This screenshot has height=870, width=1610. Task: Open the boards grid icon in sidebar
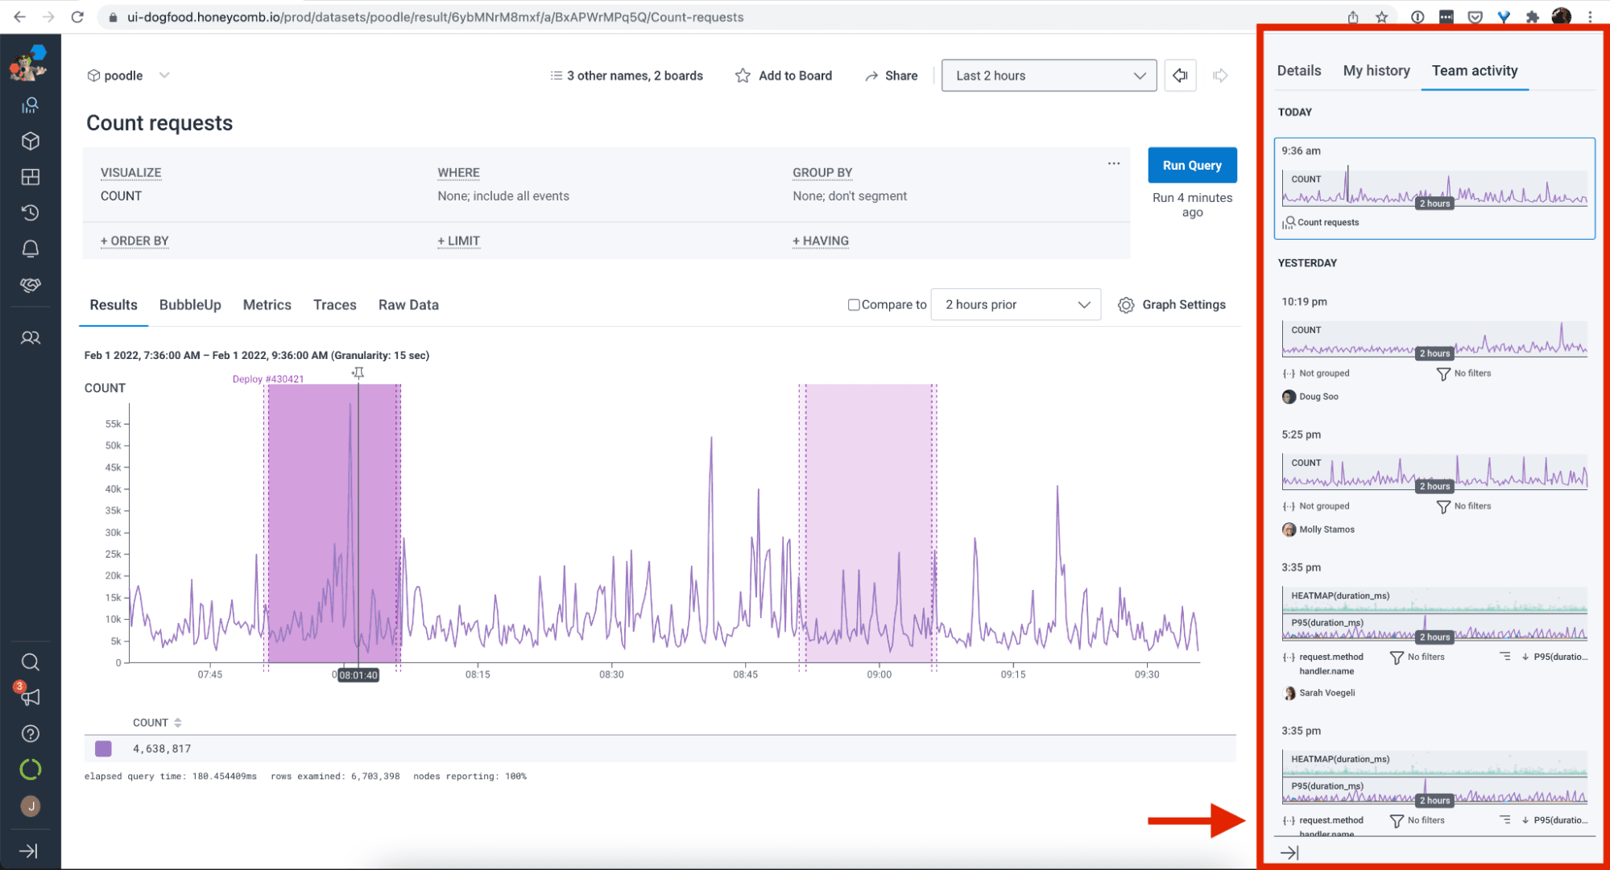click(x=30, y=177)
